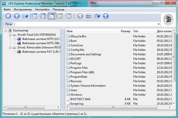Click the highlighted active layout view icon
Image resolution: width=178 pixels, height=118 pixels.
pyautogui.click(x=52, y=16)
